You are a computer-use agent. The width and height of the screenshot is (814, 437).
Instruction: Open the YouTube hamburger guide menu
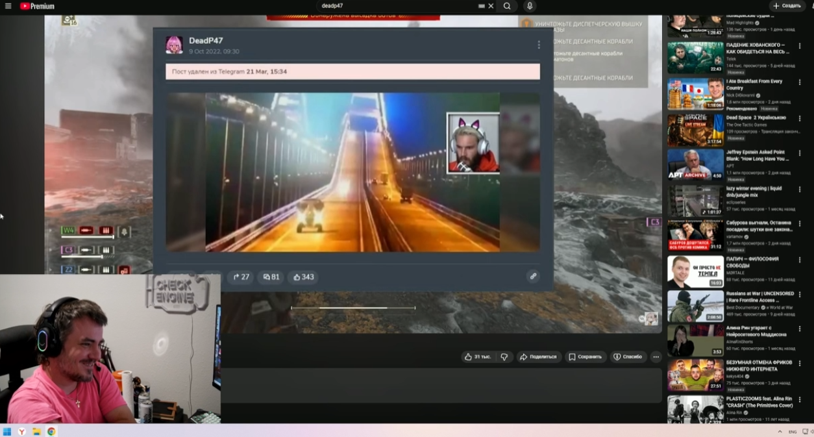[8, 6]
